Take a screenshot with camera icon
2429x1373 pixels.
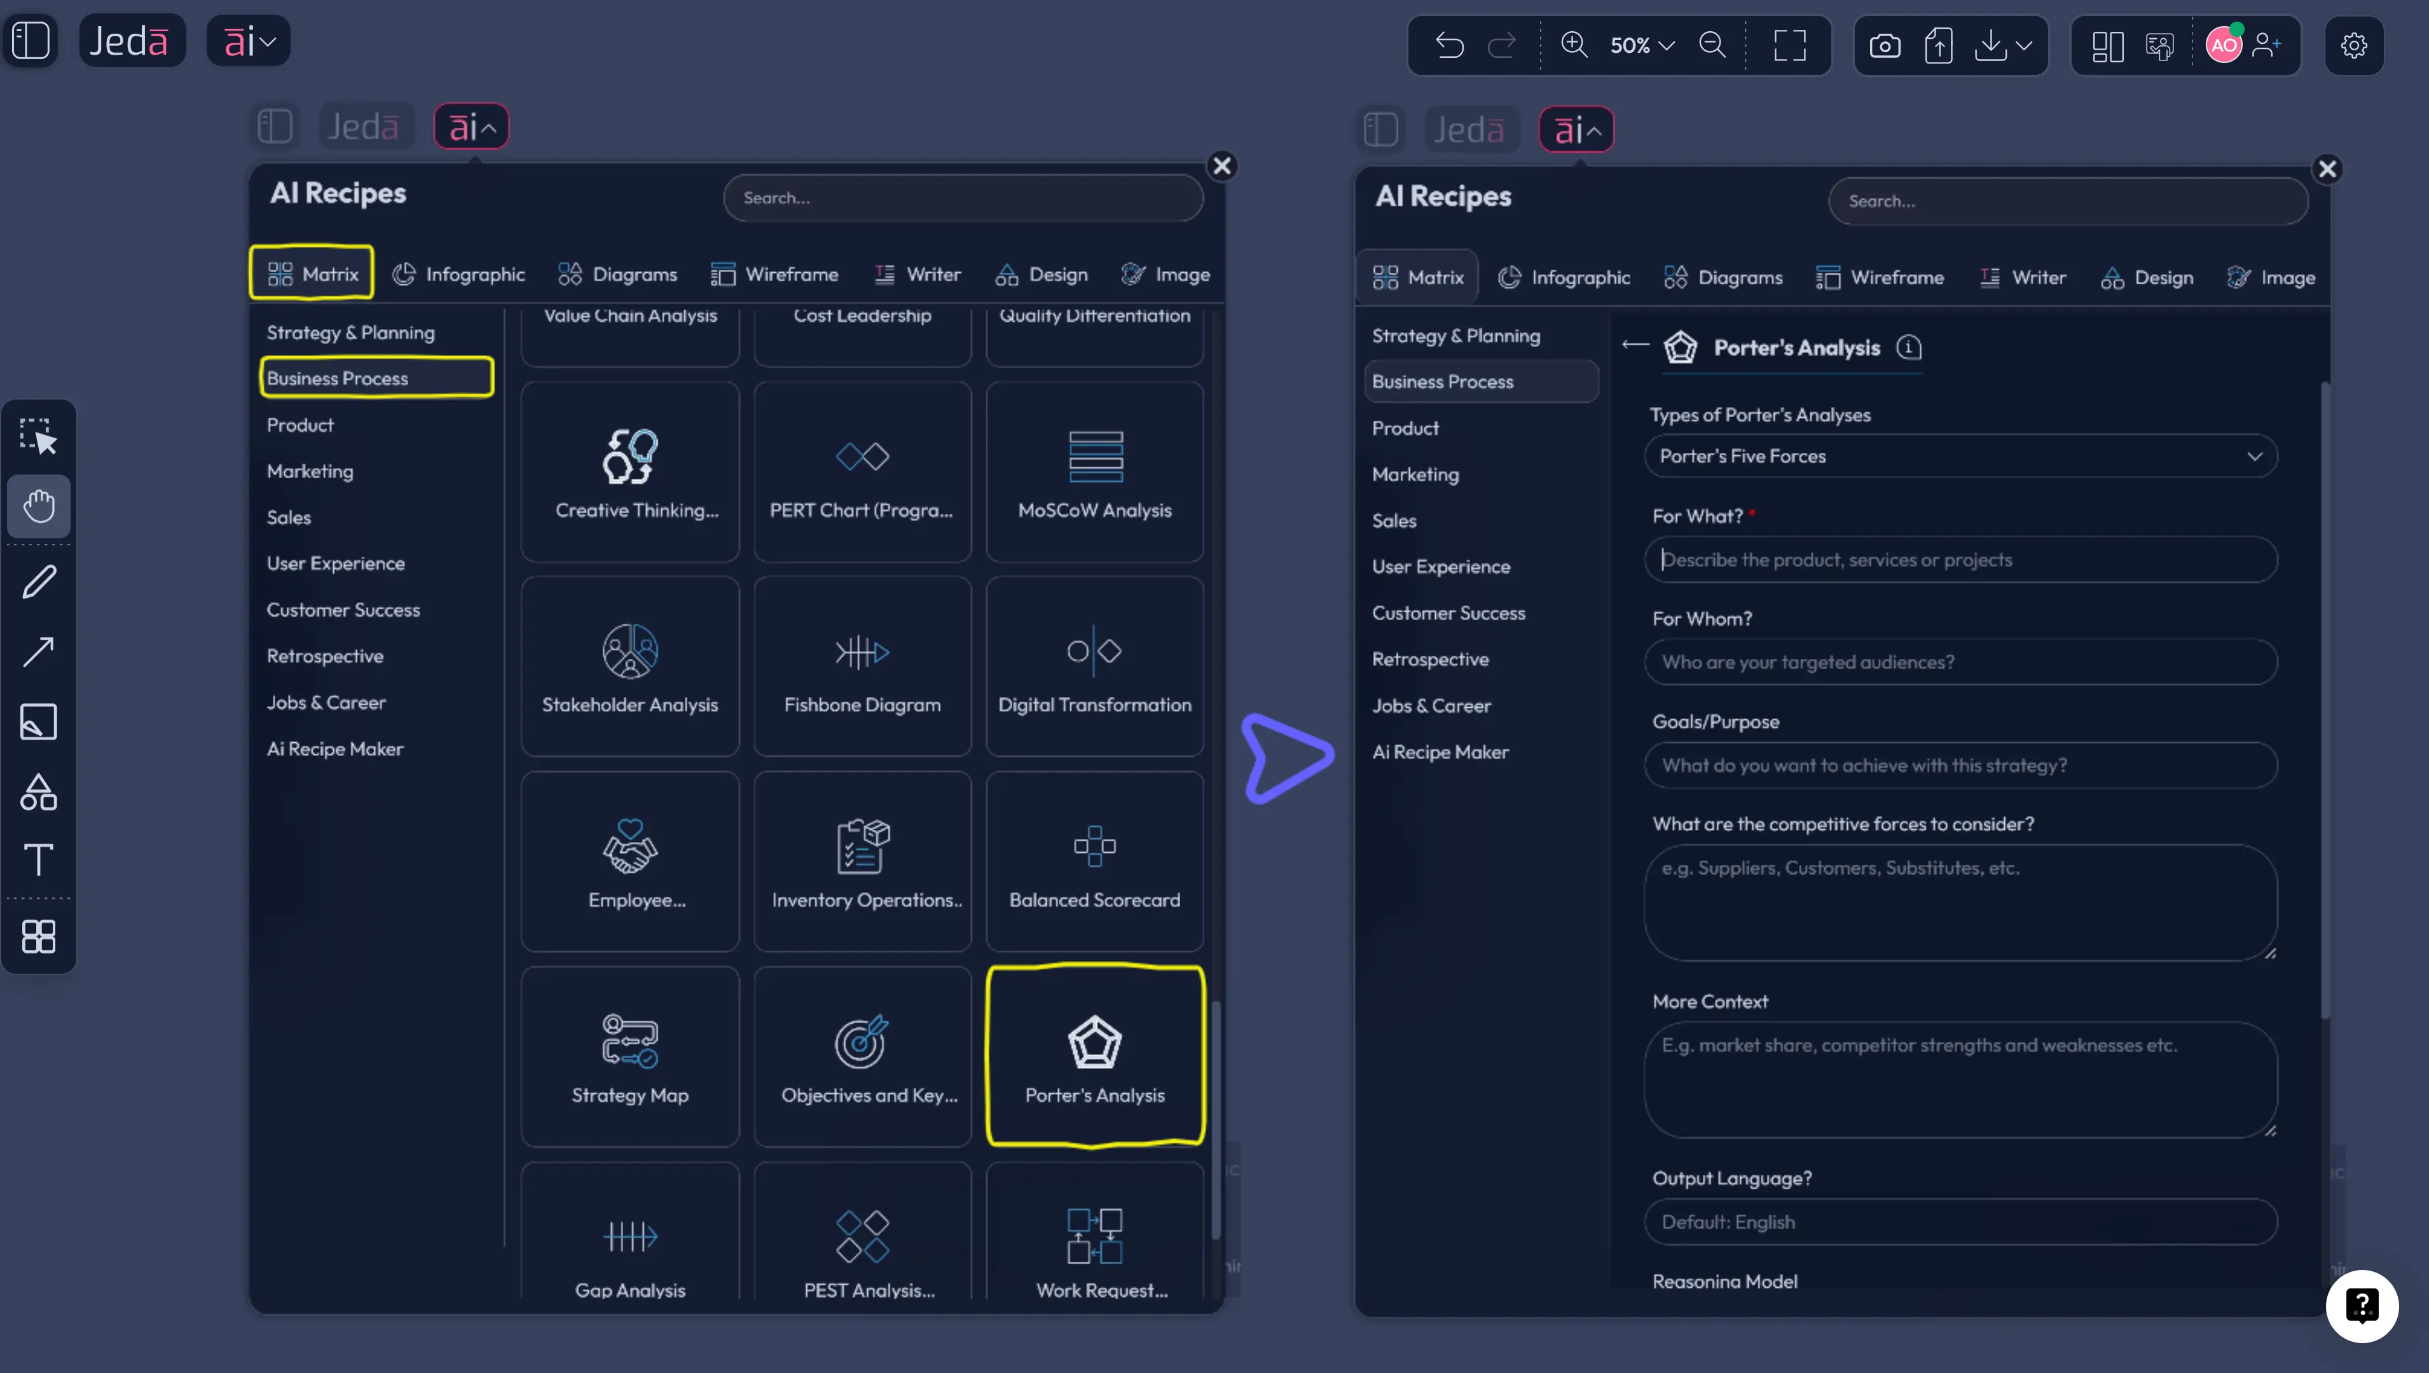click(1884, 45)
